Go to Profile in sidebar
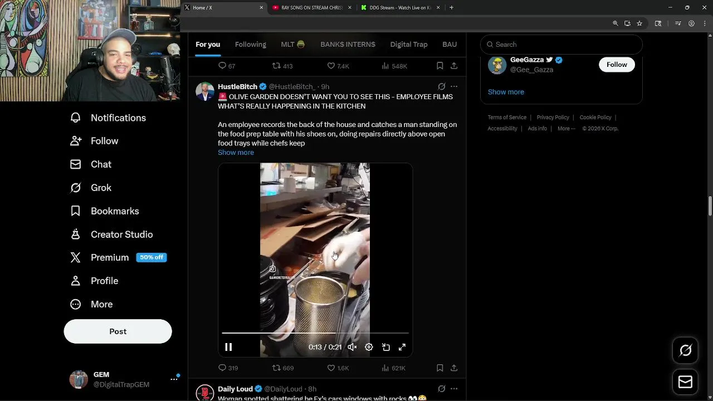Screen dimensions: 713x401 [94, 281]
